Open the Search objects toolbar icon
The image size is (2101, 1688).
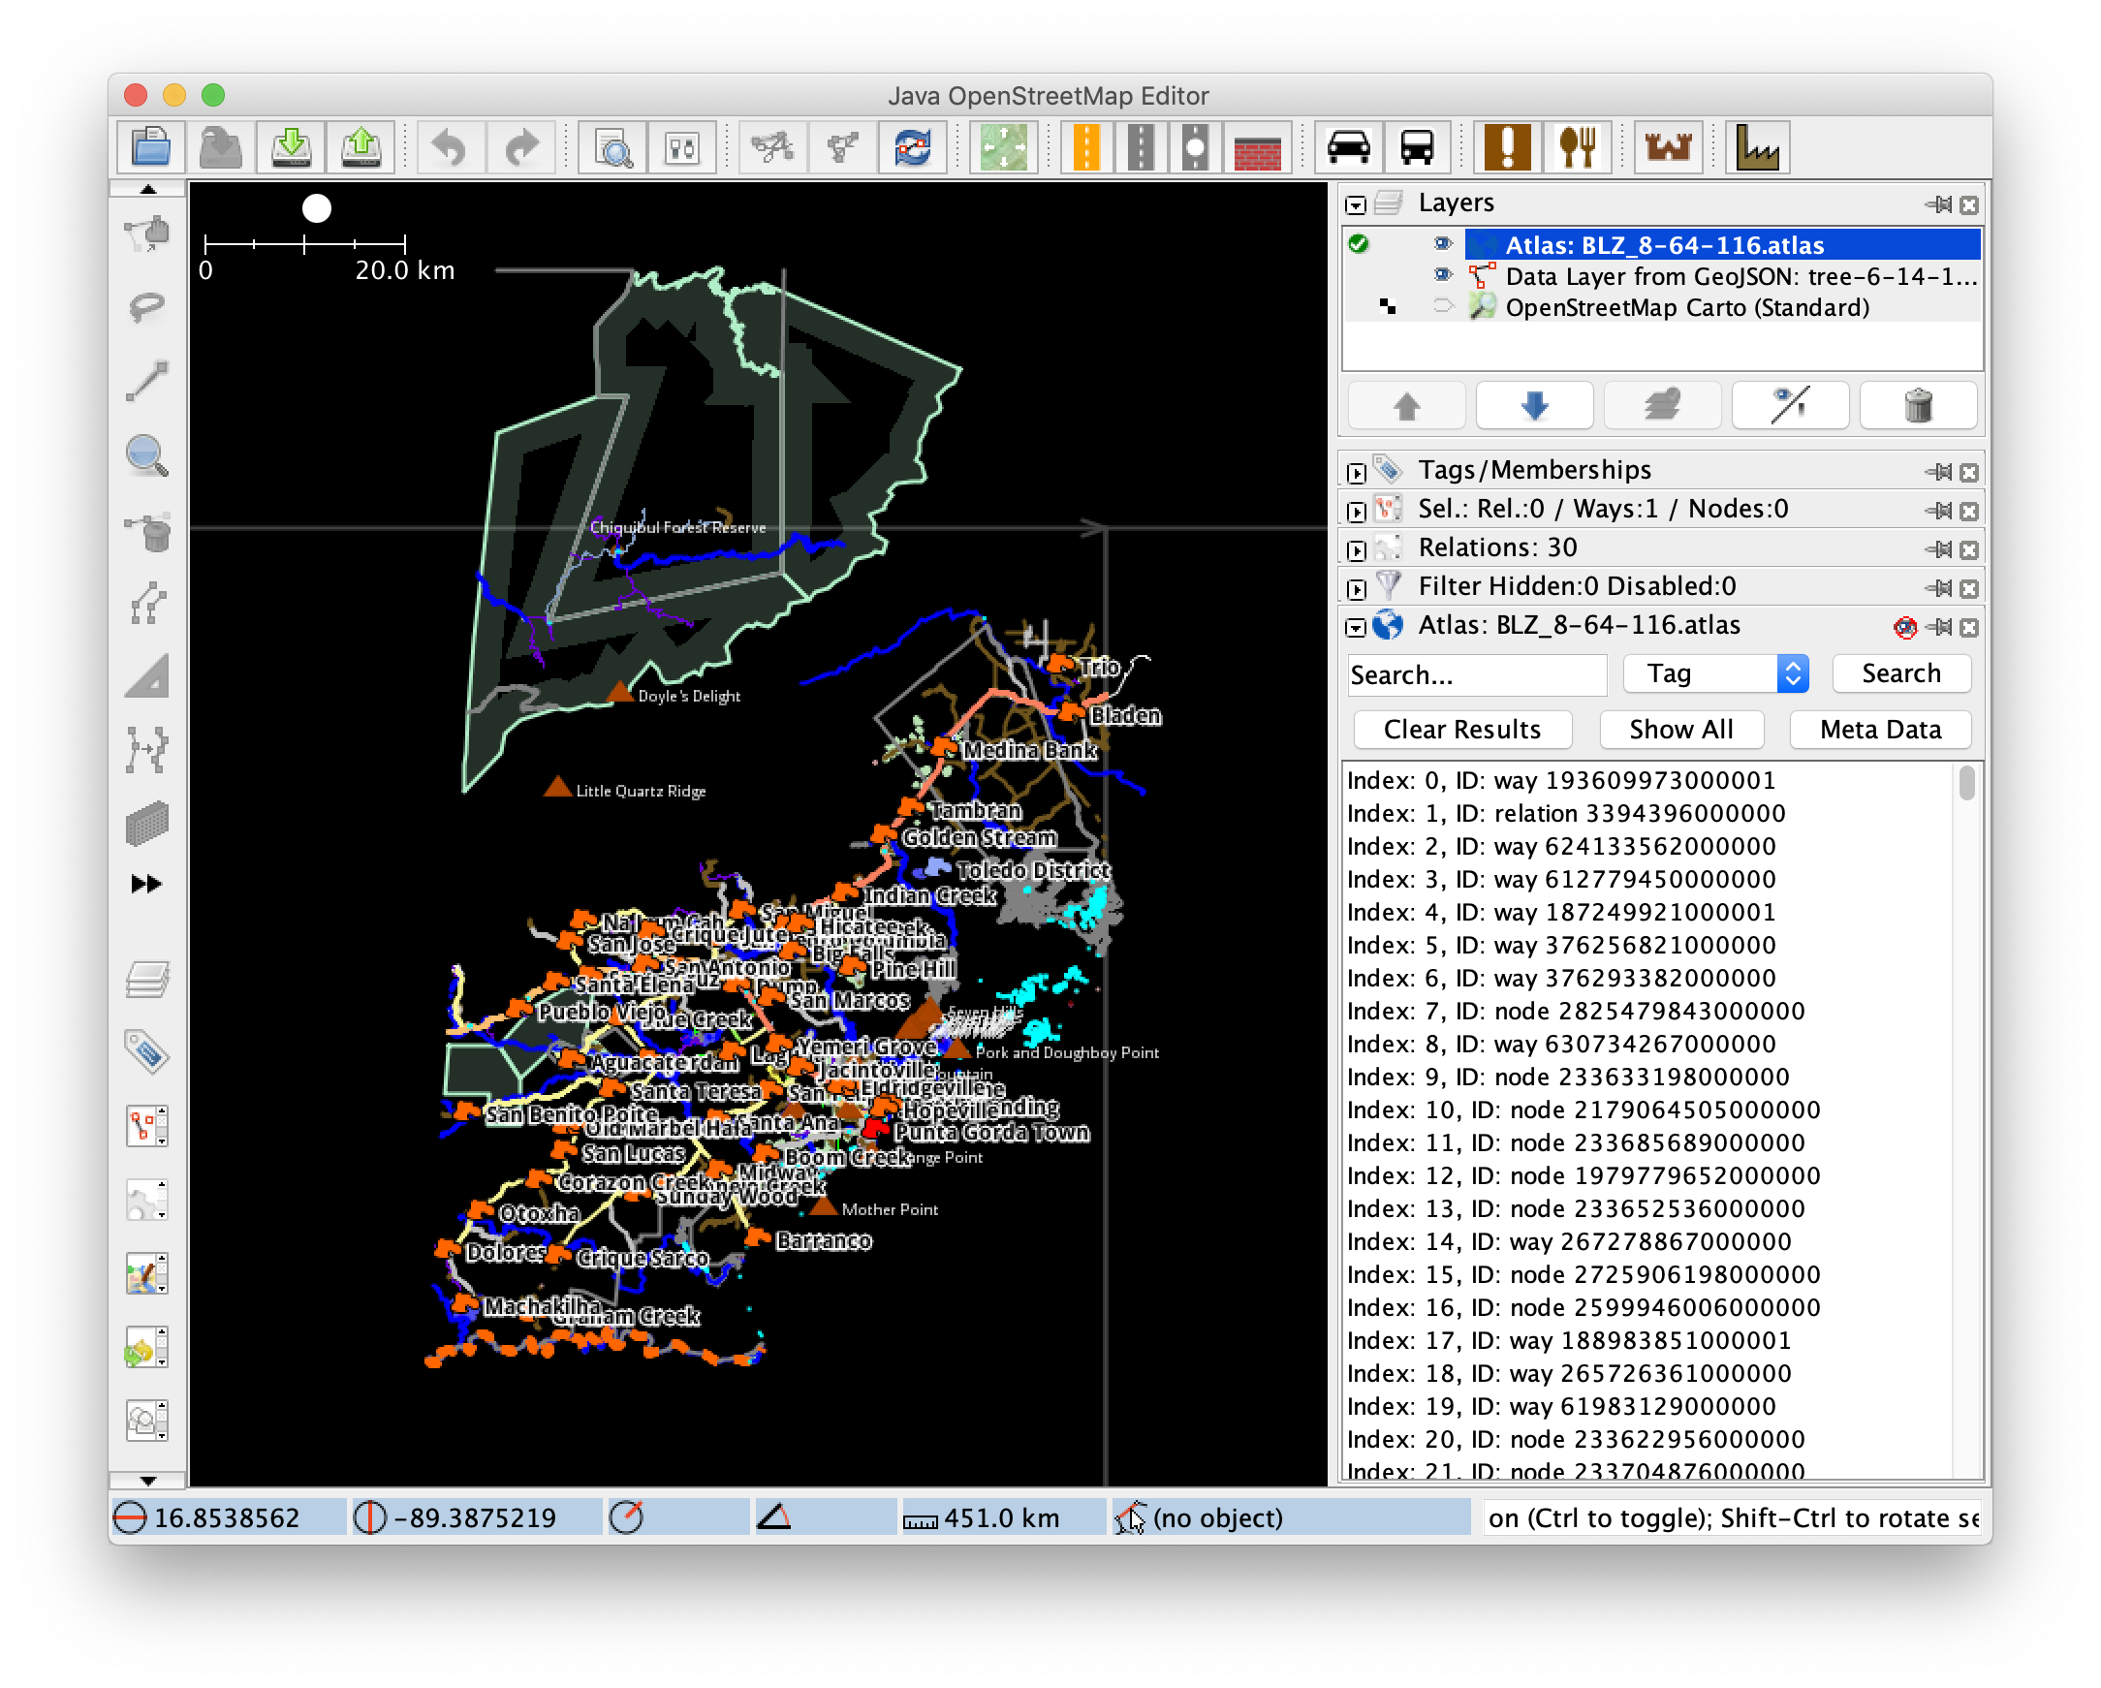pyautogui.click(x=613, y=148)
